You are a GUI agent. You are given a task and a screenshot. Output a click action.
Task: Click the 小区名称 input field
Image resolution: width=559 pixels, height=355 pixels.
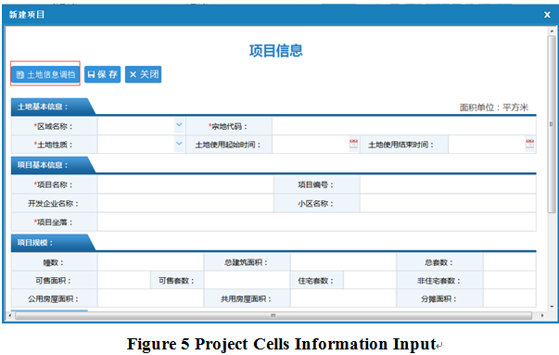pyautogui.click(x=448, y=203)
